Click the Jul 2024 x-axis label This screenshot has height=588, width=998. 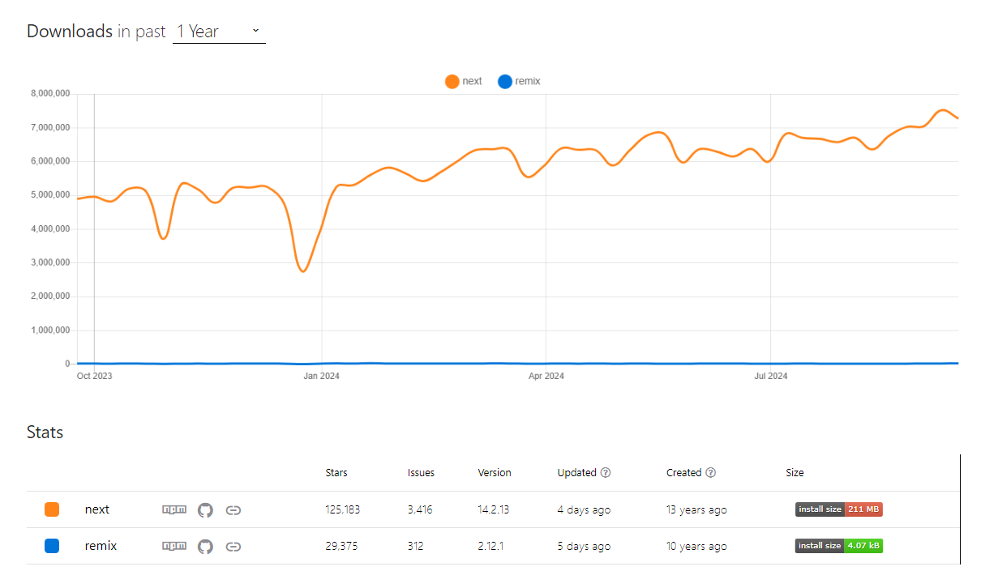771,376
